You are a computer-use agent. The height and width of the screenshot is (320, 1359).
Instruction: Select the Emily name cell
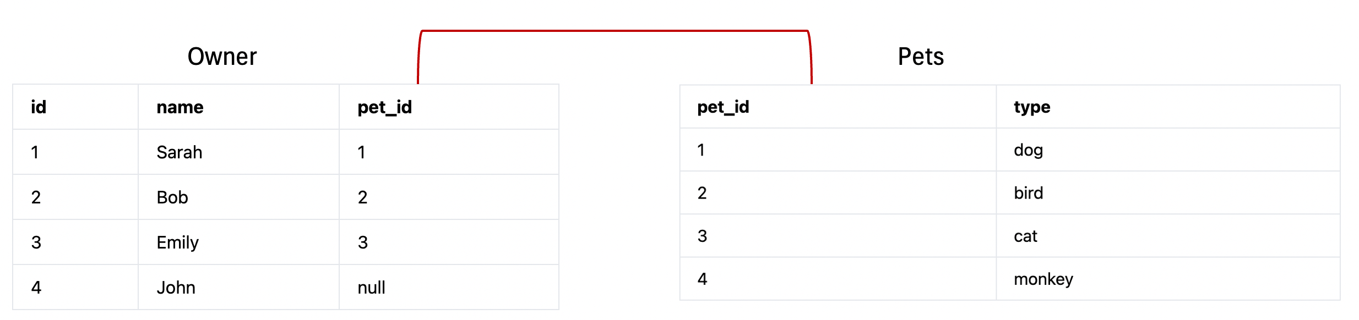point(238,242)
